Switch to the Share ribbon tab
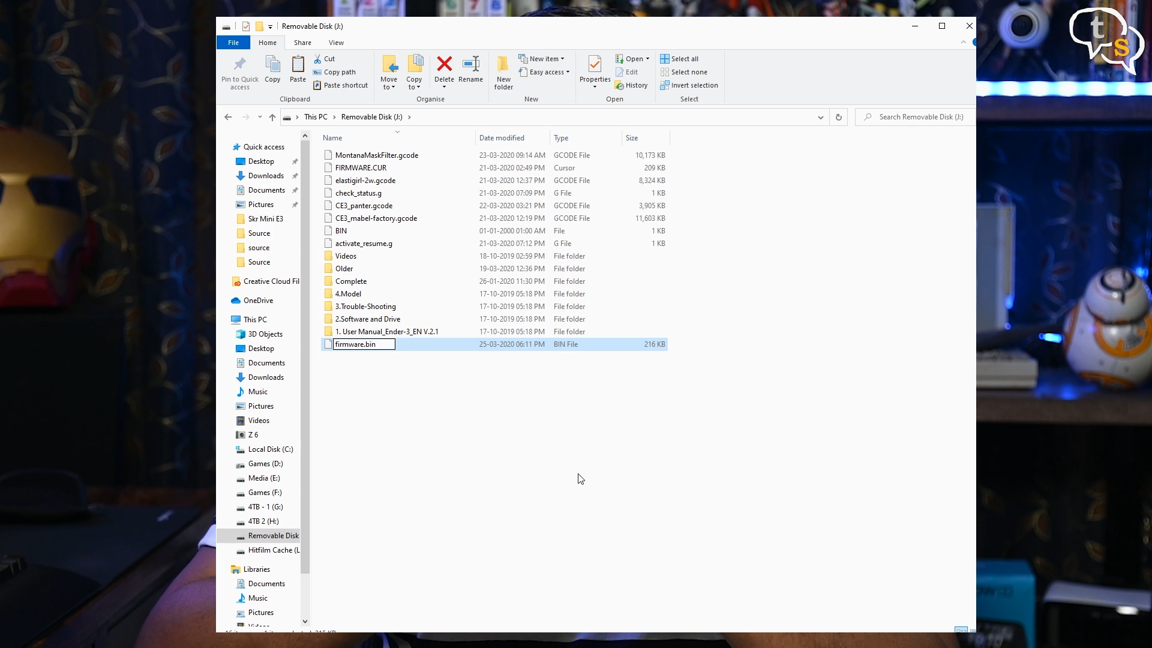 click(x=302, y=43)
